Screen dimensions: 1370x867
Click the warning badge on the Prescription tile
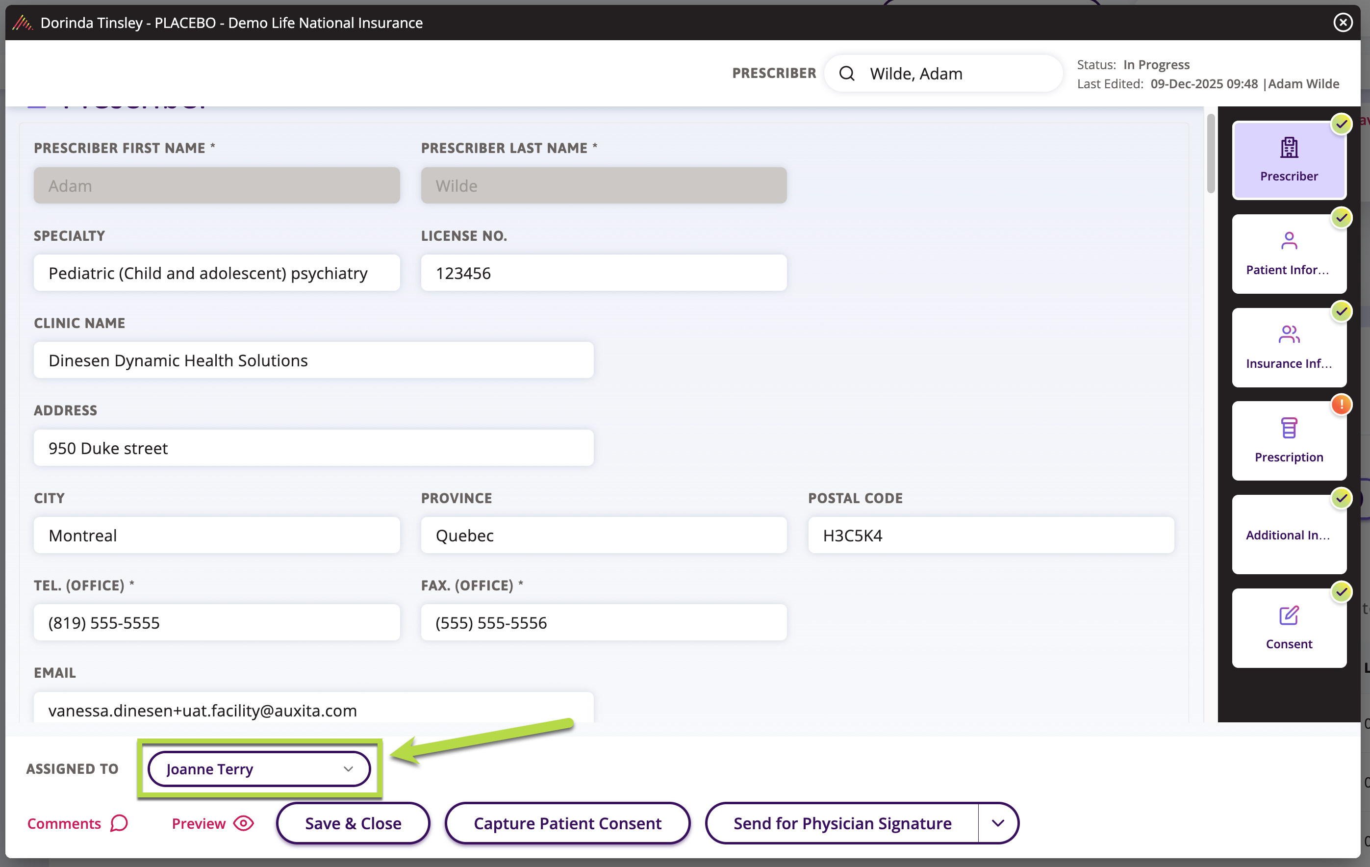pyautogui.click(x=1342, y=405)
